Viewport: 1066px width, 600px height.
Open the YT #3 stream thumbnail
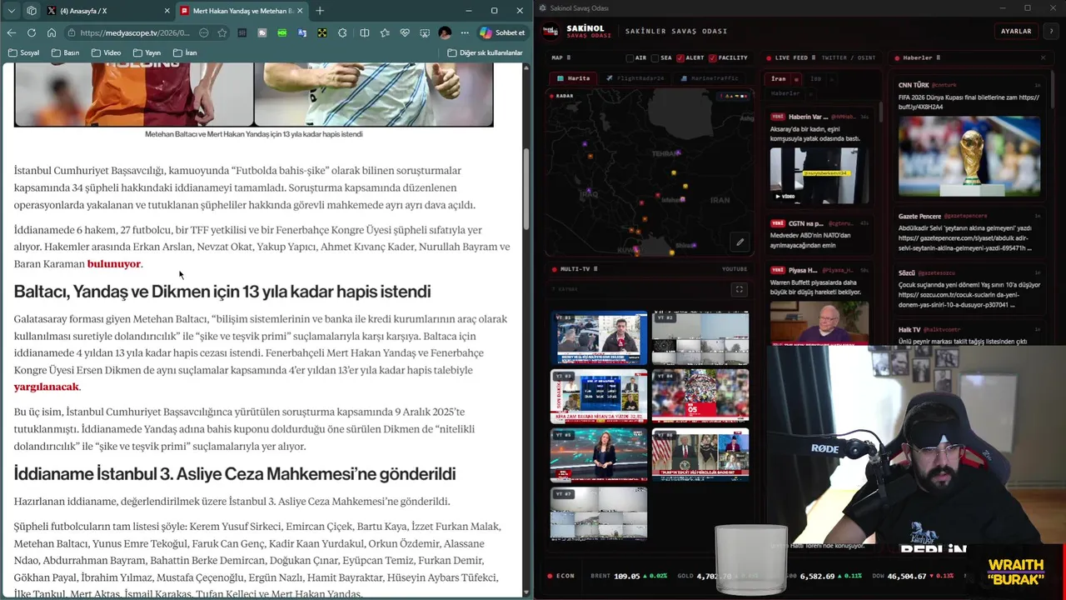599,397
